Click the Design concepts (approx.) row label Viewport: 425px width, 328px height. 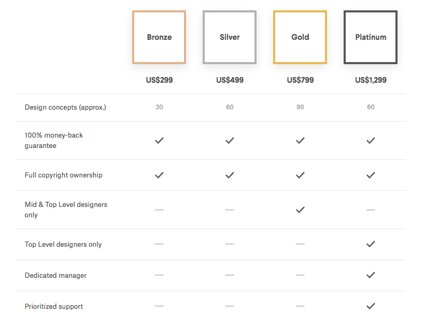click(x=65, y=108)
